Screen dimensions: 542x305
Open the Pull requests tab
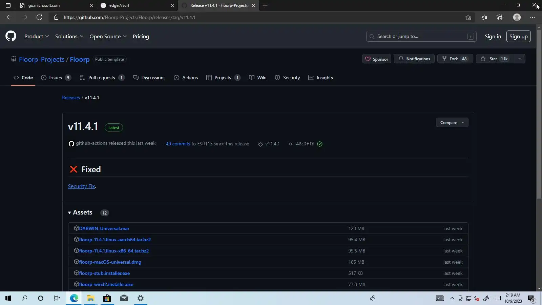(102, 78)
